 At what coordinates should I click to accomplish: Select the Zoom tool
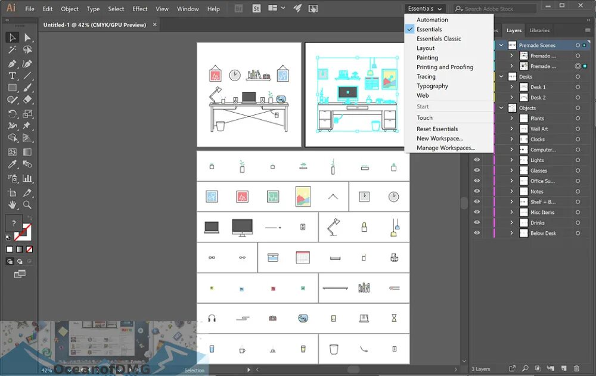point(27,204)
